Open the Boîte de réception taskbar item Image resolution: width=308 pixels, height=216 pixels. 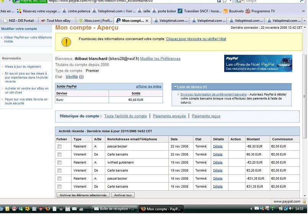tap(114, 209)
